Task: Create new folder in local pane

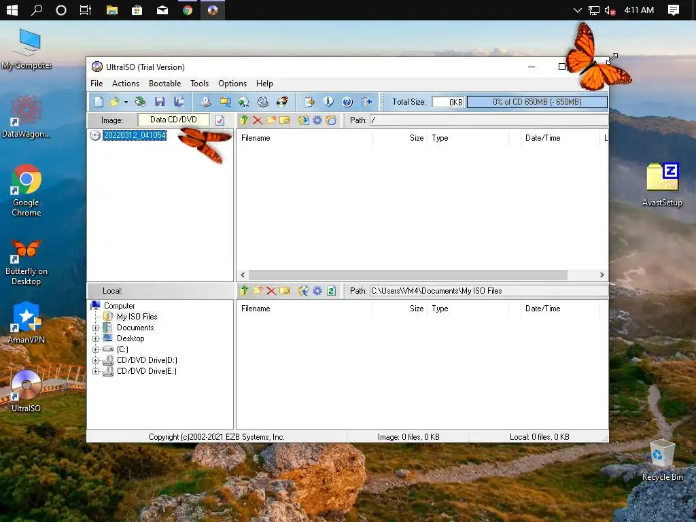Action: coord(258,291)
